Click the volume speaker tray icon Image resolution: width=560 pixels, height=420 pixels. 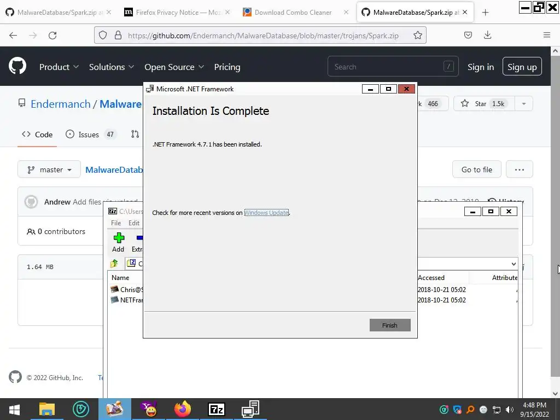tap(510, 410)
